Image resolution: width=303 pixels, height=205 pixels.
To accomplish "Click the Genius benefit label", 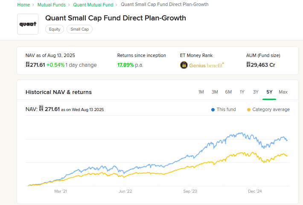I will pos(207,65).
